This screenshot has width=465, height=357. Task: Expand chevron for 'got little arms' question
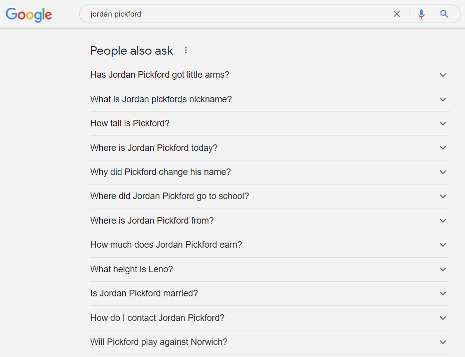443,75
